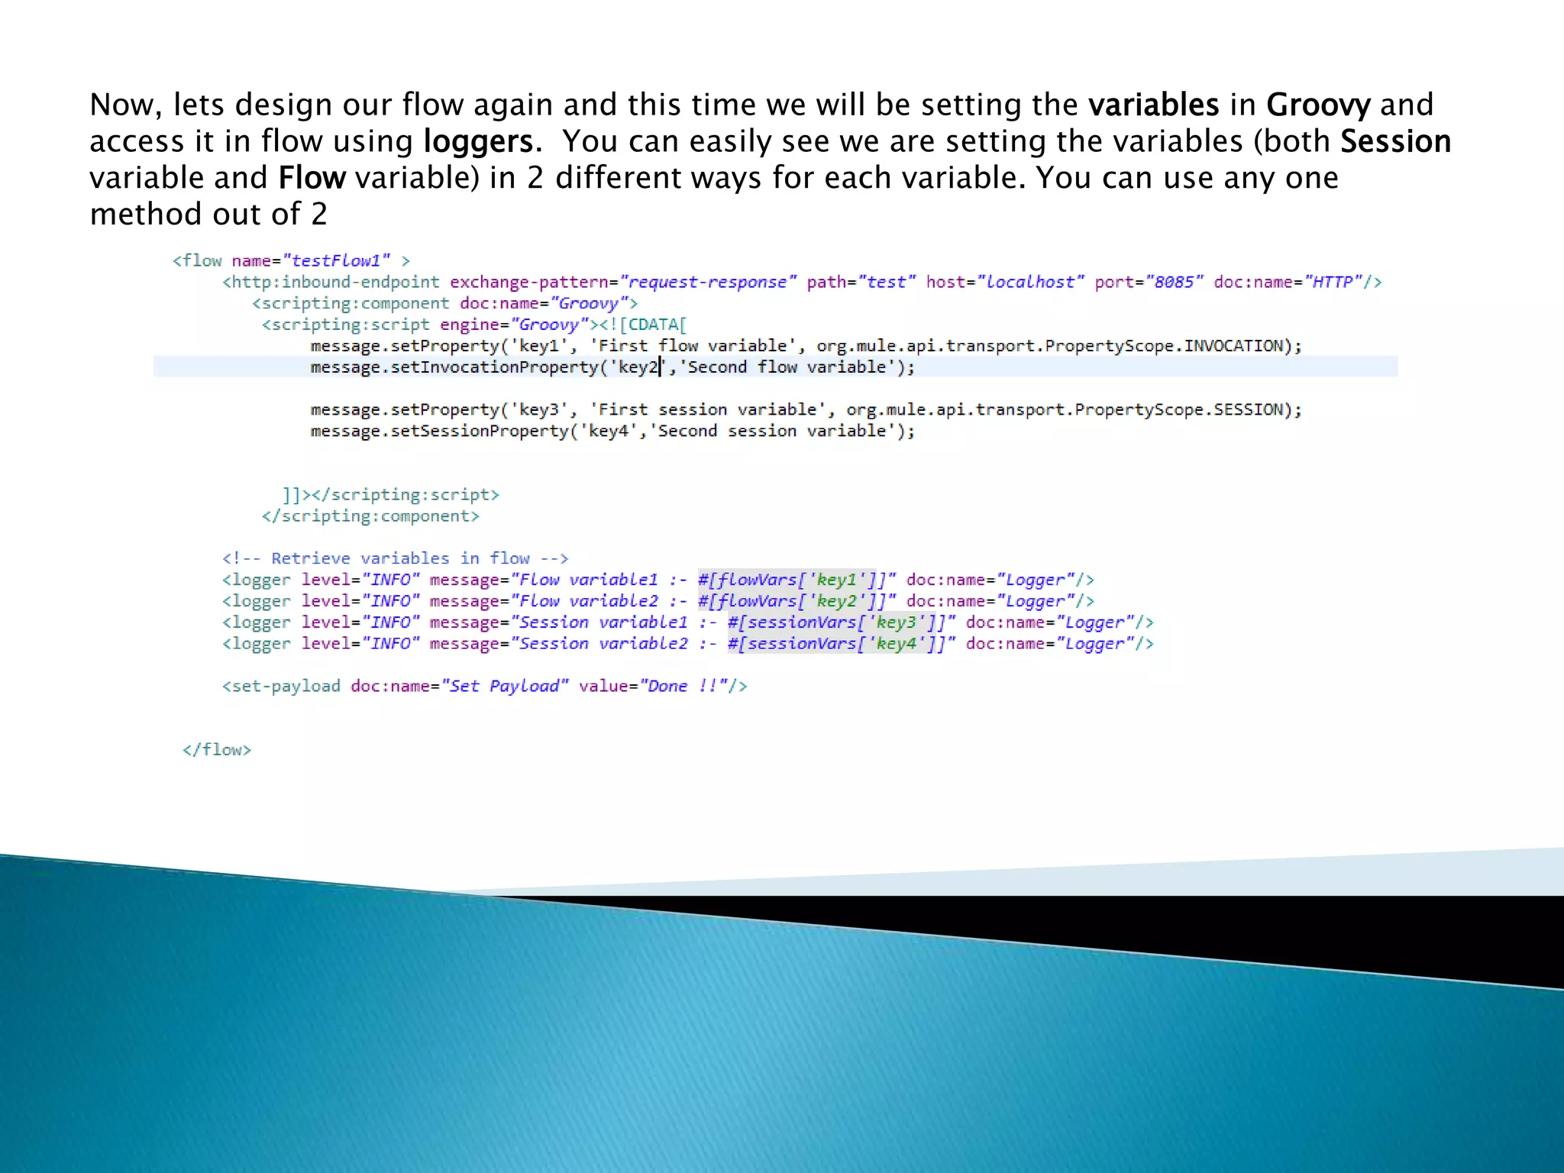Viewport: 1564px width, 1173px height.
Task: Click the sessionVars['key4'] expression
Action: coord(836,645)
